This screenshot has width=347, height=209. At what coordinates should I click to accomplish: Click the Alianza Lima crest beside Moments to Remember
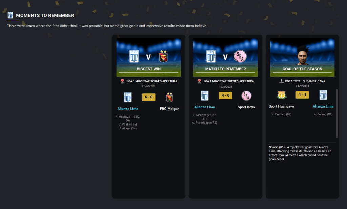(x=10, y=15)
